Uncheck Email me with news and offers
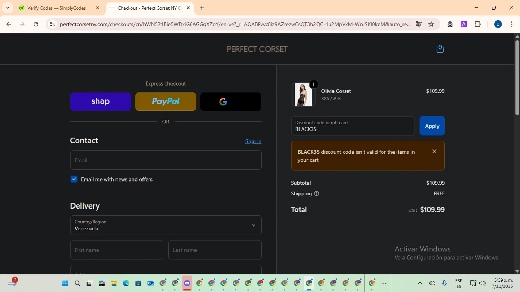Screen dimensions: 520x292 pos(74,179)
